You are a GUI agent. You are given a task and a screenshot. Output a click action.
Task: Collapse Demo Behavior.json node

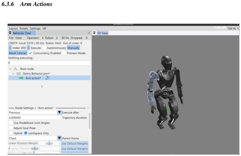[x=13, y=73]
